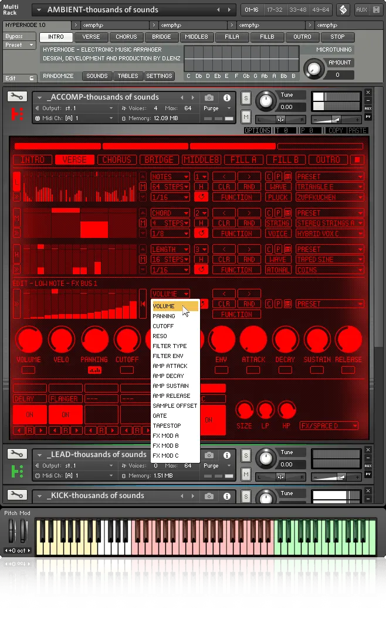Screen dimensions: 386x617
Task: Open the CHORD sequencer type dropdown
Action: click(x=170, y=213)
